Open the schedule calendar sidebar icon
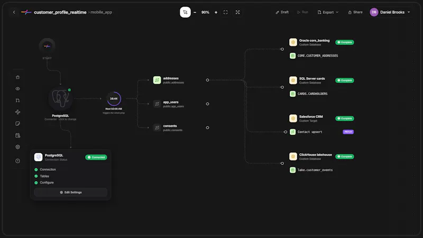Screen dimensions: 423x238 tap(17, 135)
